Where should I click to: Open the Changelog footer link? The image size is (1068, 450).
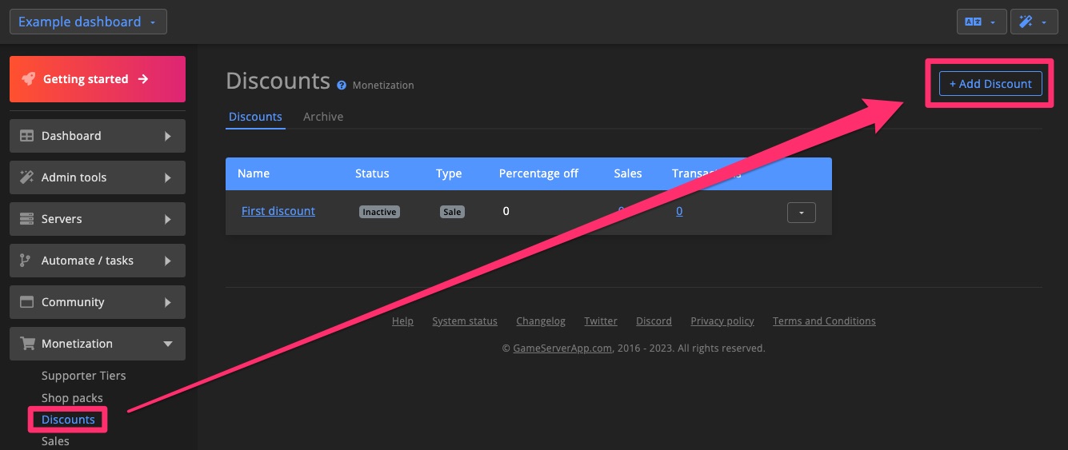541,321
